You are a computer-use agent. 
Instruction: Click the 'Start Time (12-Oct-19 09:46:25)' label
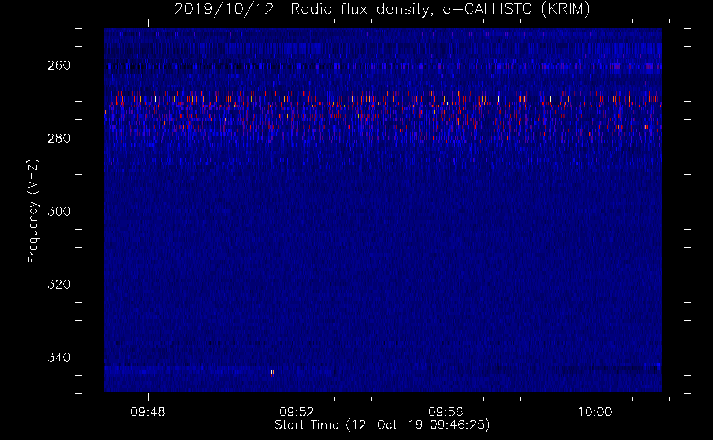pos(382,425)
